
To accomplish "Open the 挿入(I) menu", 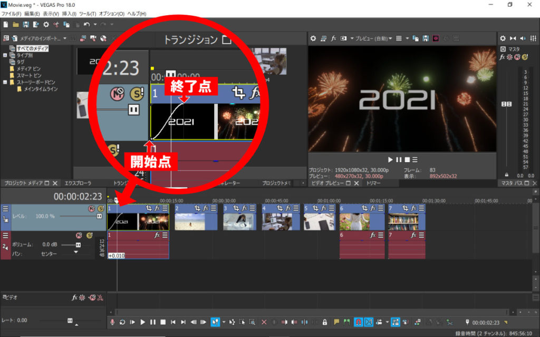I will point(69,14).
